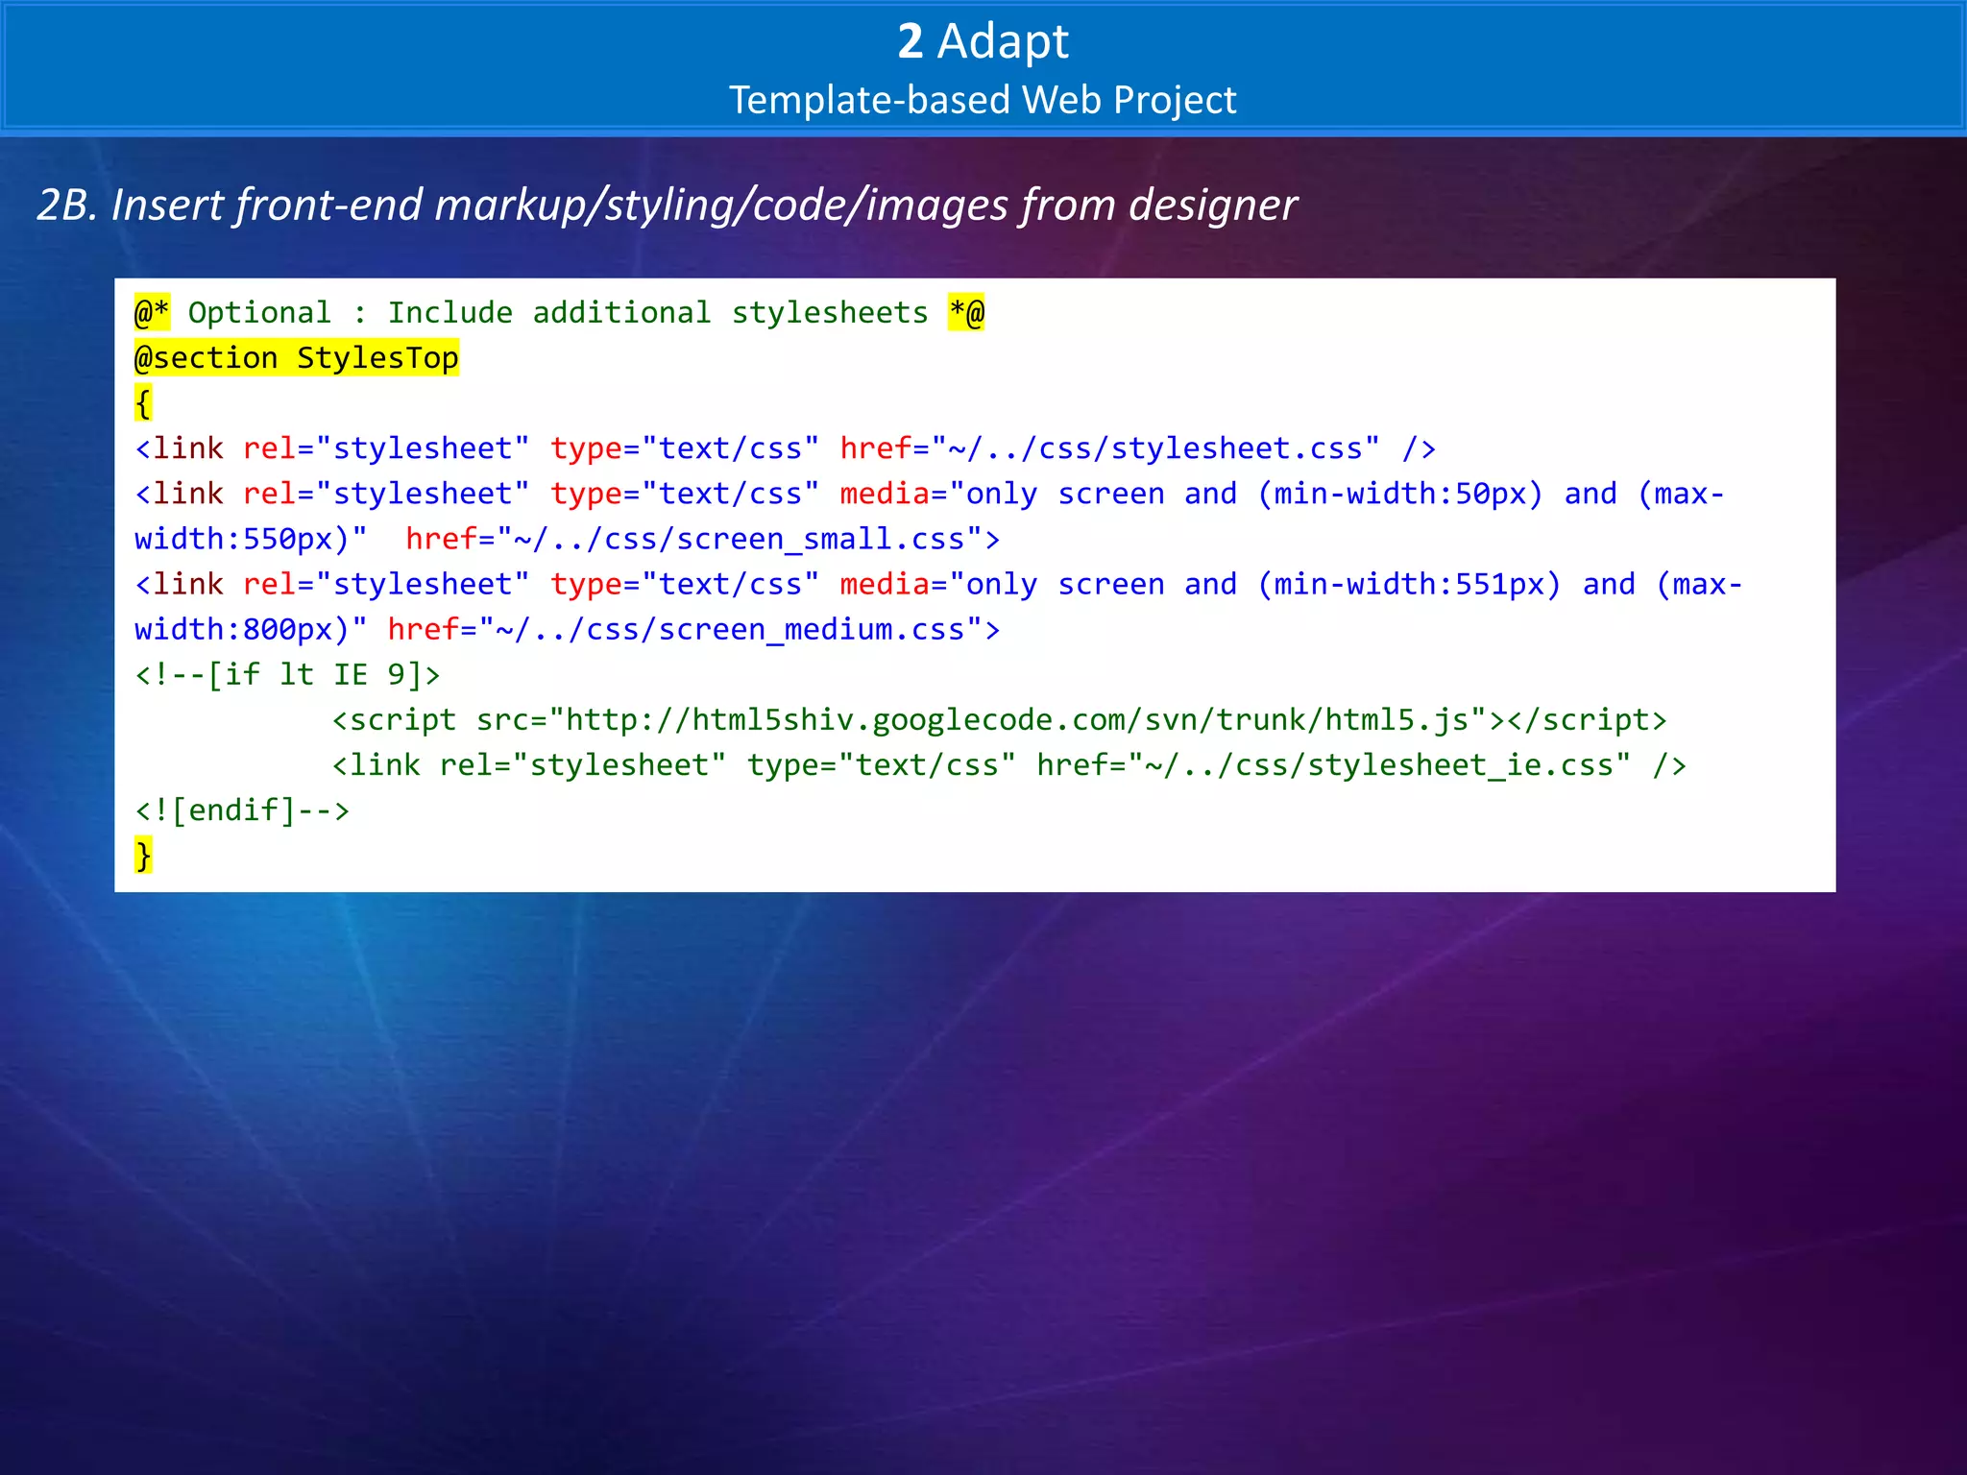Viewport: 1967px width, 1475px height.
Task: Click the stylesheet_ie.css link line
Action: pyautogui.click(x=1008, y=764)
